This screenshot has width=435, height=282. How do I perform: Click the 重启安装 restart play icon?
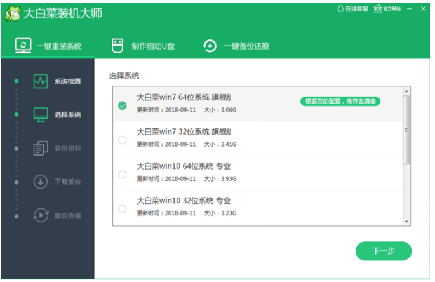click(41, 215)
